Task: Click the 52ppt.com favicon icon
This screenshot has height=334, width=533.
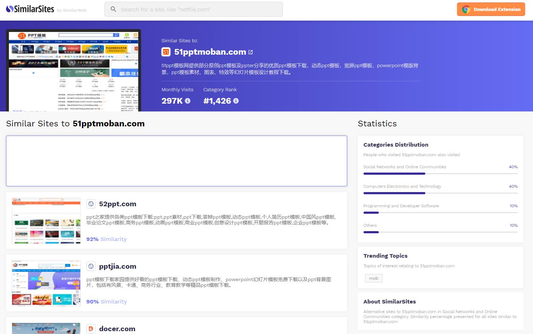Action: pyautogui.click(x=91, y=204)
